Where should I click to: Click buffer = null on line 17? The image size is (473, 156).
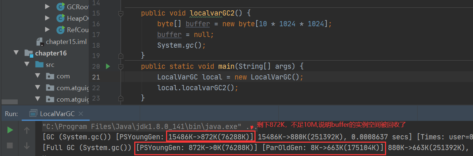tap(186, 34)
